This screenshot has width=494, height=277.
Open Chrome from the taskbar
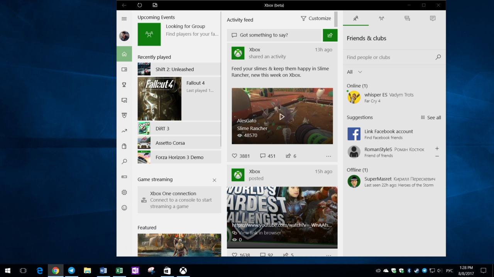pos(56,270)
